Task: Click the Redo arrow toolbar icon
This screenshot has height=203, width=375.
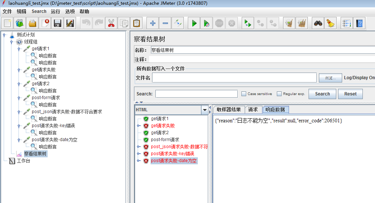Action: pyautogui.click(x=99, y=23)
